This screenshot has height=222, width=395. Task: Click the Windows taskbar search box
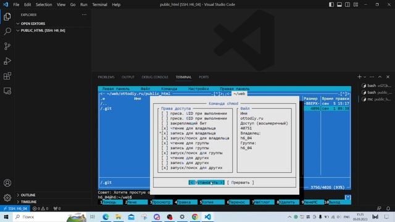[49, 216]
